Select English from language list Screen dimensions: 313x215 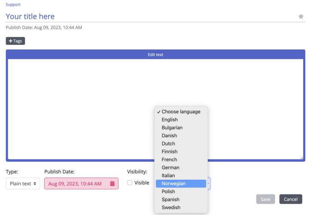point(170,120)
